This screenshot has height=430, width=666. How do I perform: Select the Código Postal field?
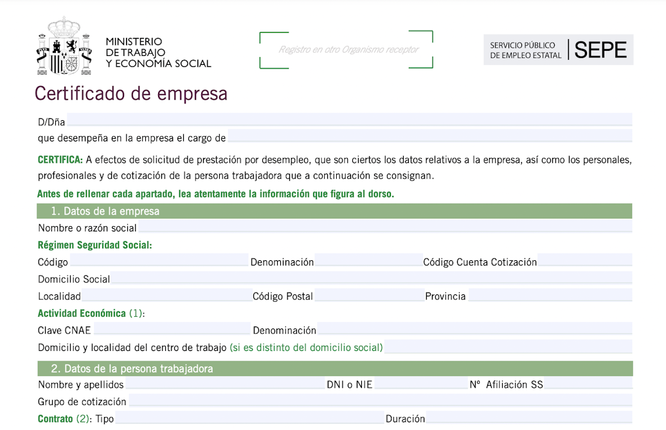(x=370, y=294)
